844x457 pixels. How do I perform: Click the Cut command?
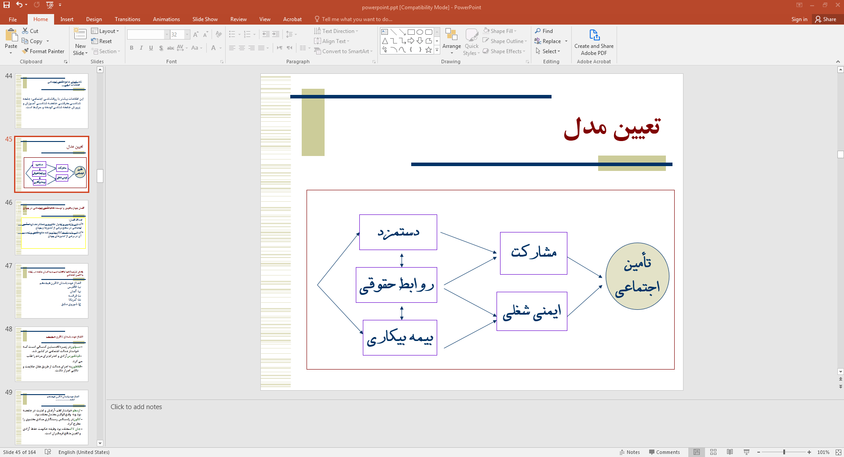[31, 31]
